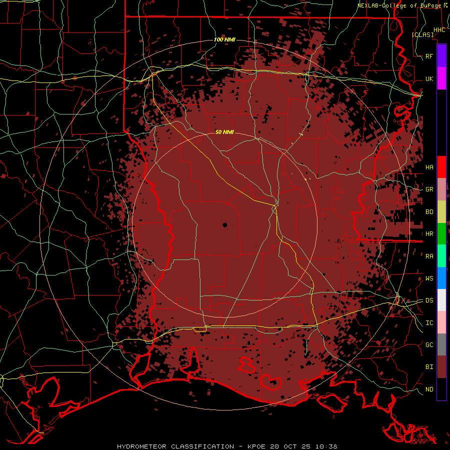Click the GC gray legend swatch
Image resolution: width=450 pixels, height=450 pixels.
pyautogui.click(x=441, y=344)
